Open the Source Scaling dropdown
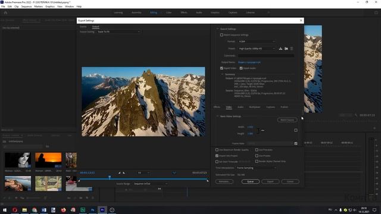Screen dimensions: 381x214 tap(119, 32)
